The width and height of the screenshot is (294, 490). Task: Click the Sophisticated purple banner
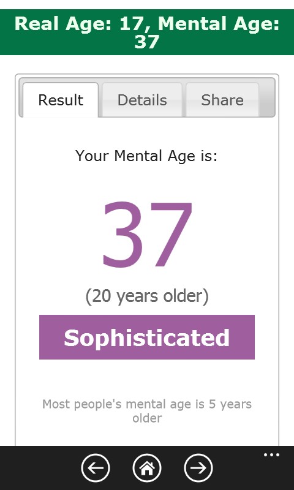click(x=147, y=337)
